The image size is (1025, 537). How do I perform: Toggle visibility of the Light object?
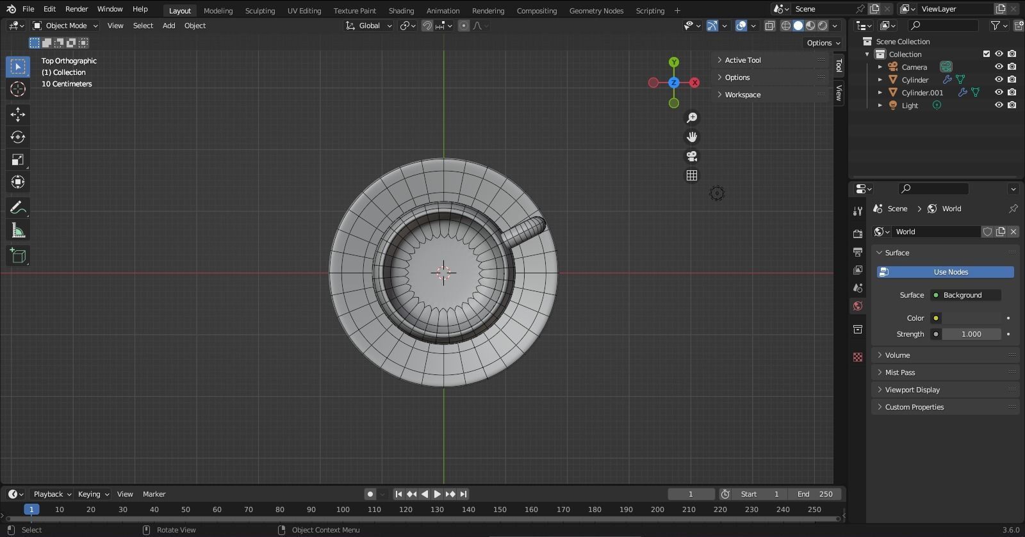[998, 105]
